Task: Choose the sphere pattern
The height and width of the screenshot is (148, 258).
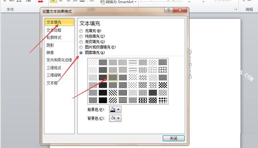Action: tap(153, 100)
